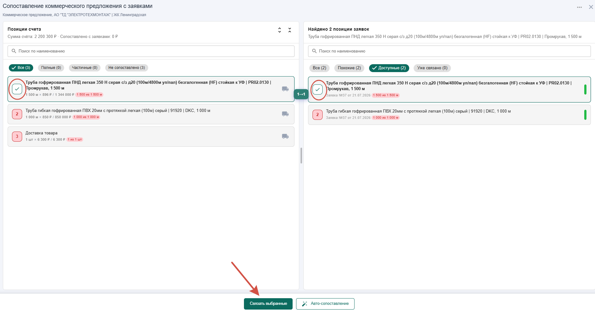Show Все (2) request positions
The width and height of the screenshot is (595, 314).
[319, 68]
